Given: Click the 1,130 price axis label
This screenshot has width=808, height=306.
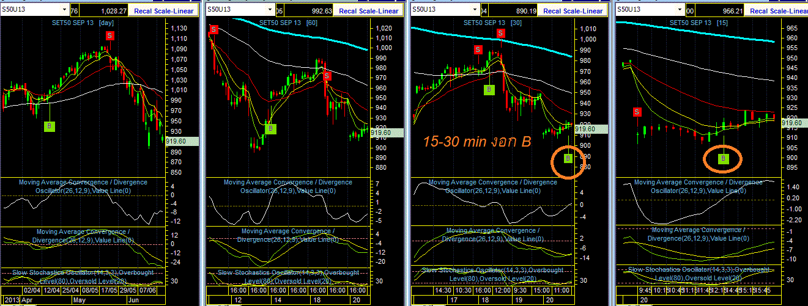Looking at the screenshot, I should coord(179,28).
